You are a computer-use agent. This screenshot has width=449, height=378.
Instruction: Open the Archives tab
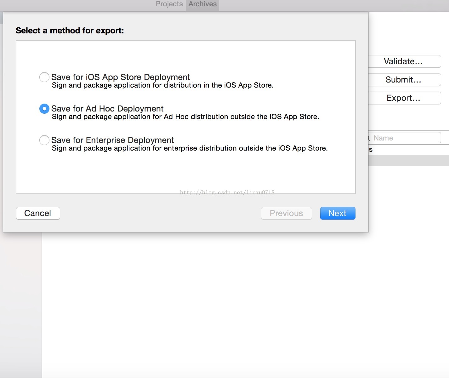coord(202,4)
